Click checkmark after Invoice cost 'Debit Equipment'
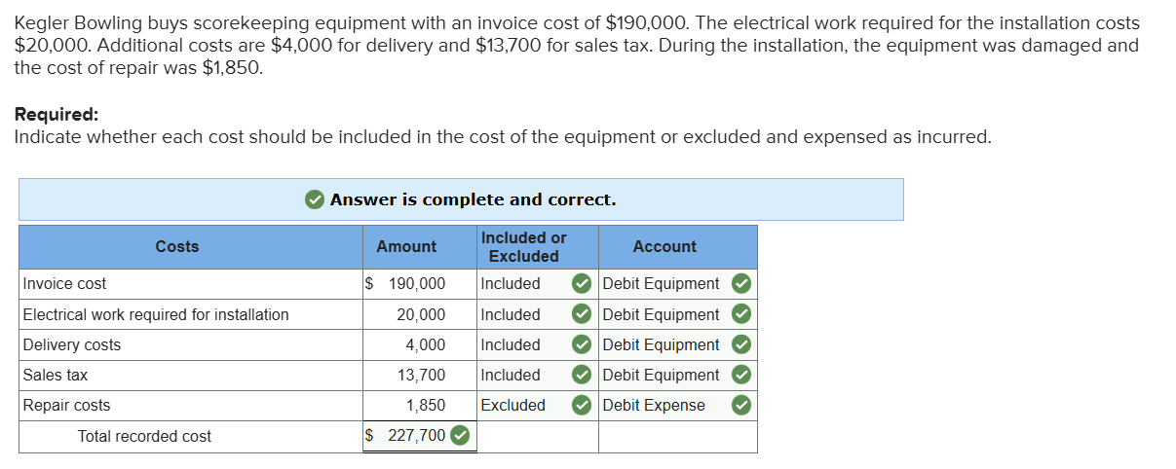Image resolution: width=1176 pixels, height=469 pixels. coord(741,284)
